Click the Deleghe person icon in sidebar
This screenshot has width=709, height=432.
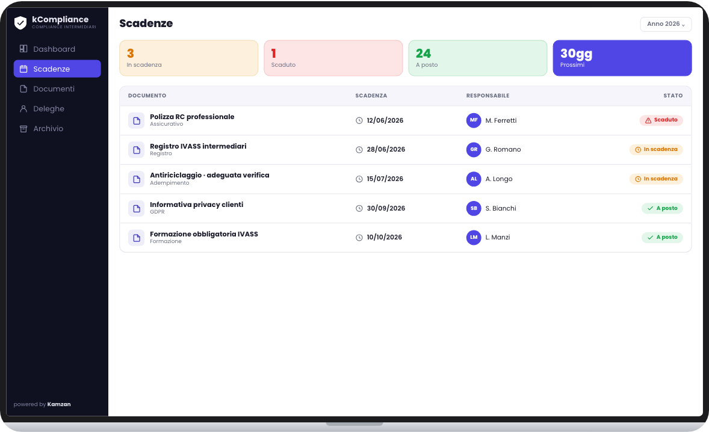coord(23,108)
